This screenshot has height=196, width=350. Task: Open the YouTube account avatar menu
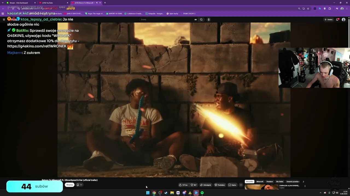343,20
